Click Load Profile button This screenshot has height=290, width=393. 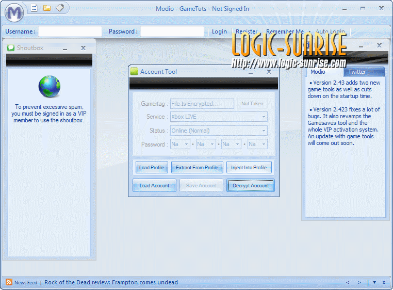coord(152,167)
